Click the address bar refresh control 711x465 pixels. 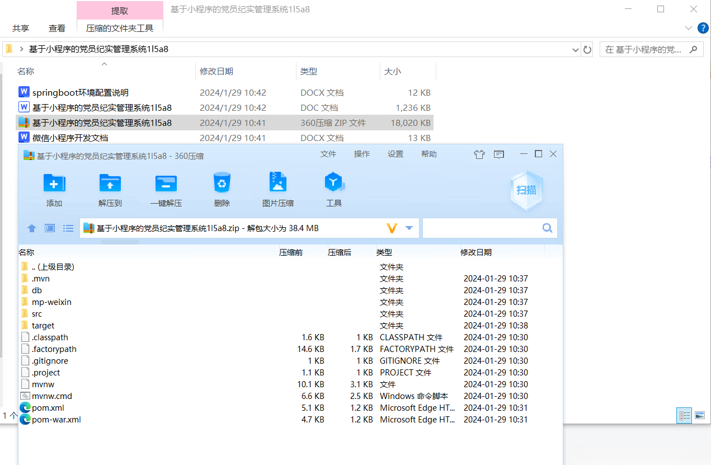tap(587, 49)
